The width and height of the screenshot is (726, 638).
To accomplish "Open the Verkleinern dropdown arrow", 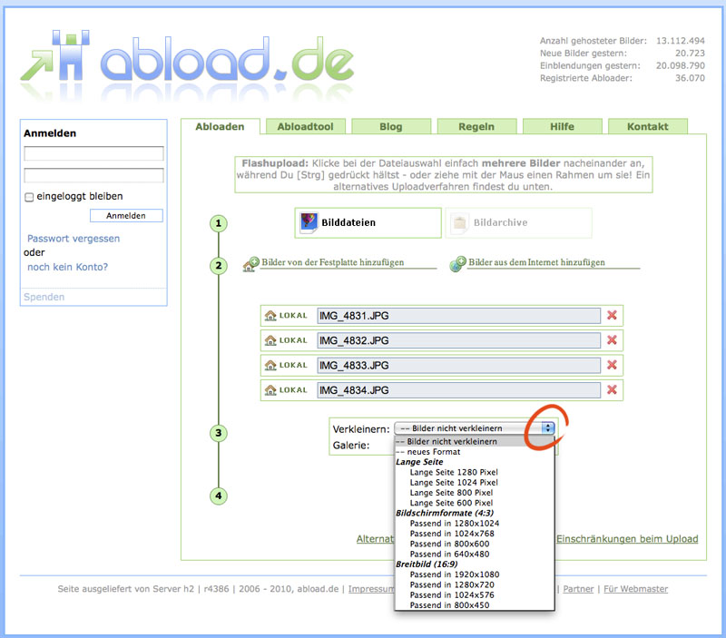I will [x=548, y=427].
